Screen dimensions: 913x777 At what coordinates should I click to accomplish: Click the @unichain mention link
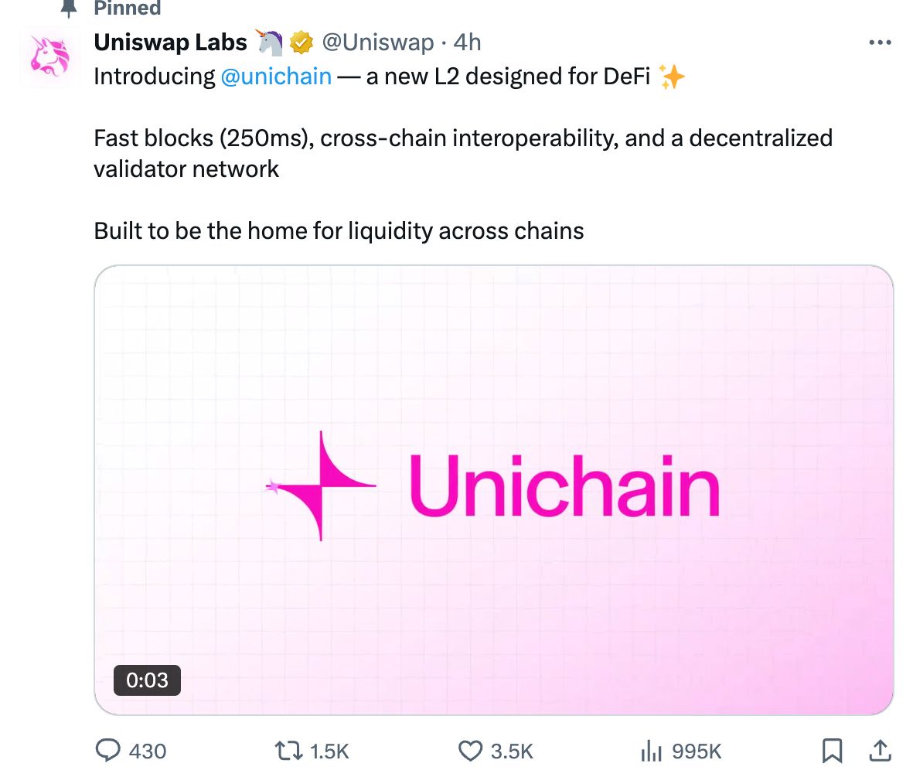[277, 76]
